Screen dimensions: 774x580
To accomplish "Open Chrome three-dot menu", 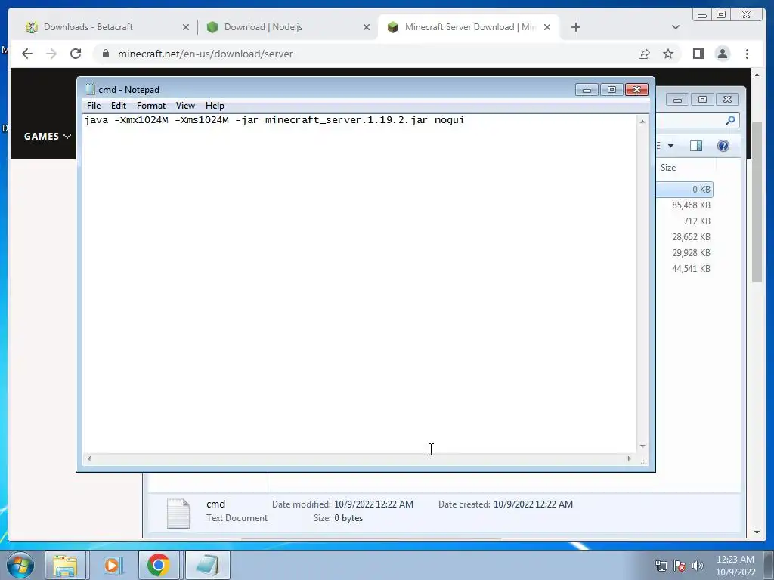I will [747, 54].
